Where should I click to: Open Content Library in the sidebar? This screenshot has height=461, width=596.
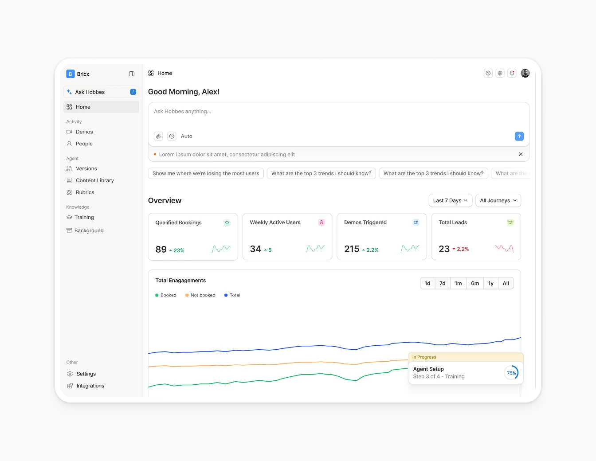94,180
